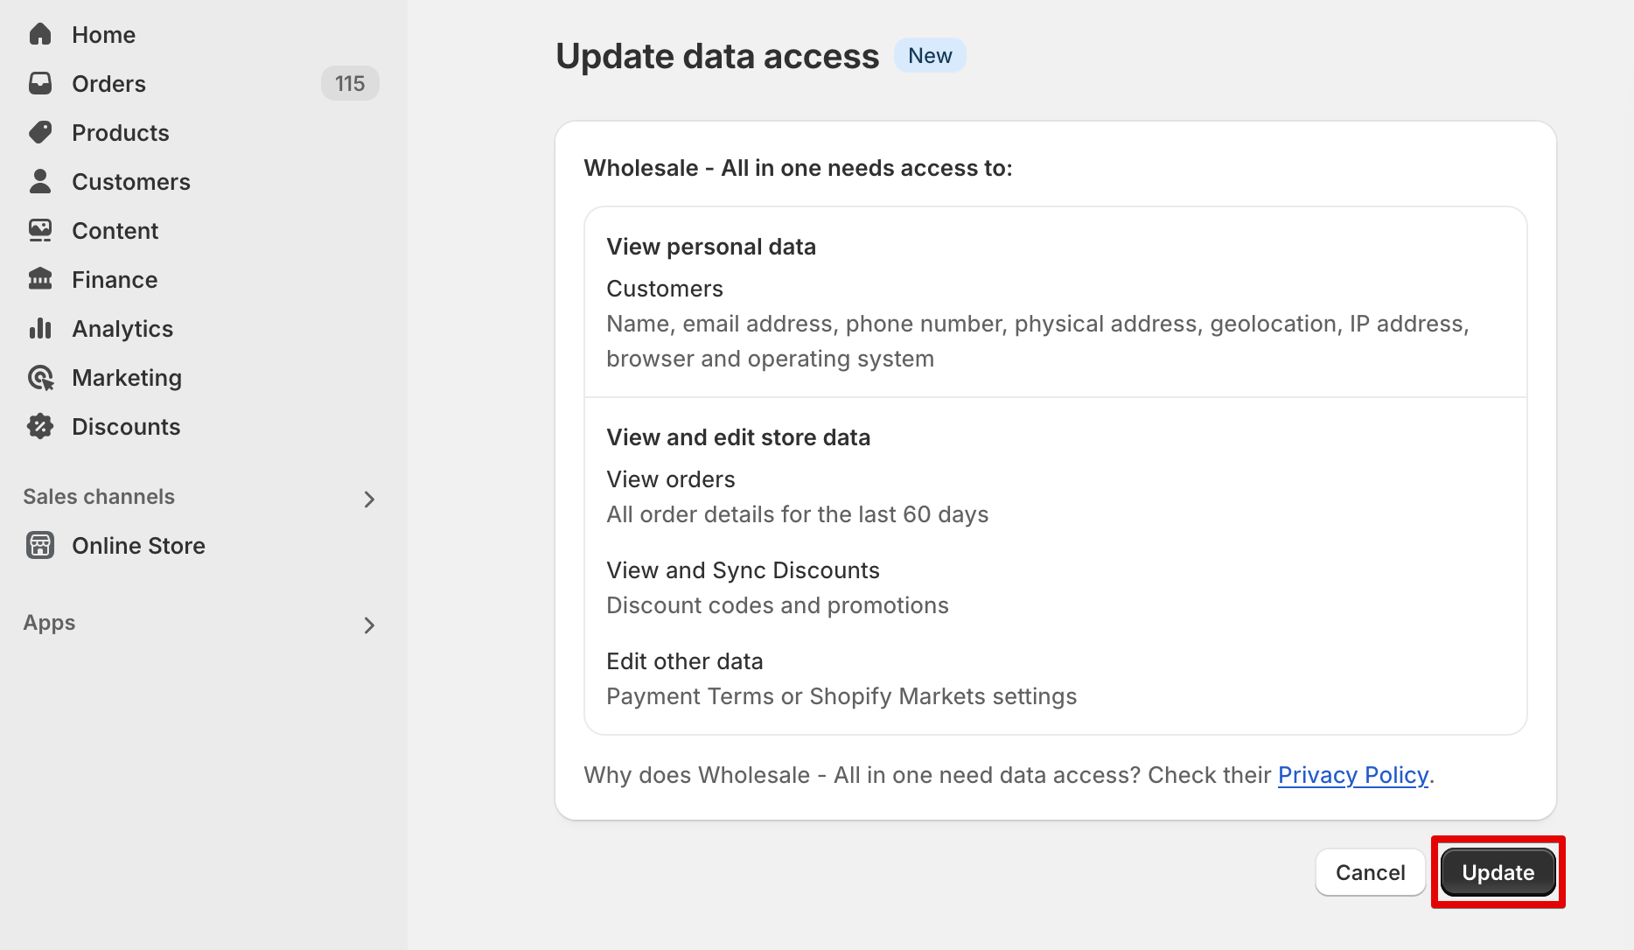Open the Discounts percent badge icon
Viewport: 1634px width, 950px height.
40,426
